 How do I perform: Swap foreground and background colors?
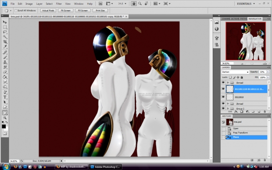tap(7, 122)
